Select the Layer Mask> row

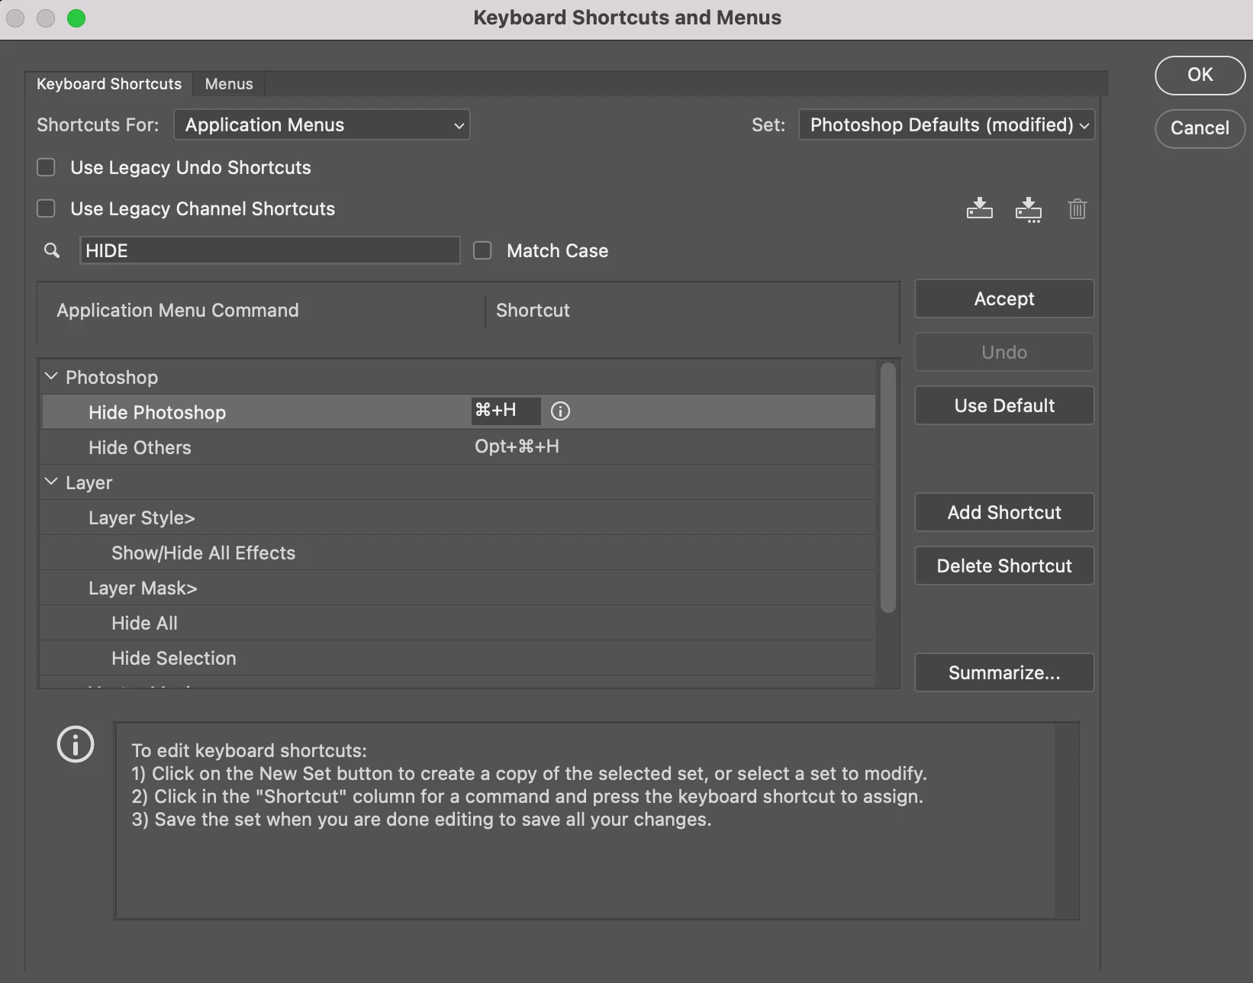458,588
